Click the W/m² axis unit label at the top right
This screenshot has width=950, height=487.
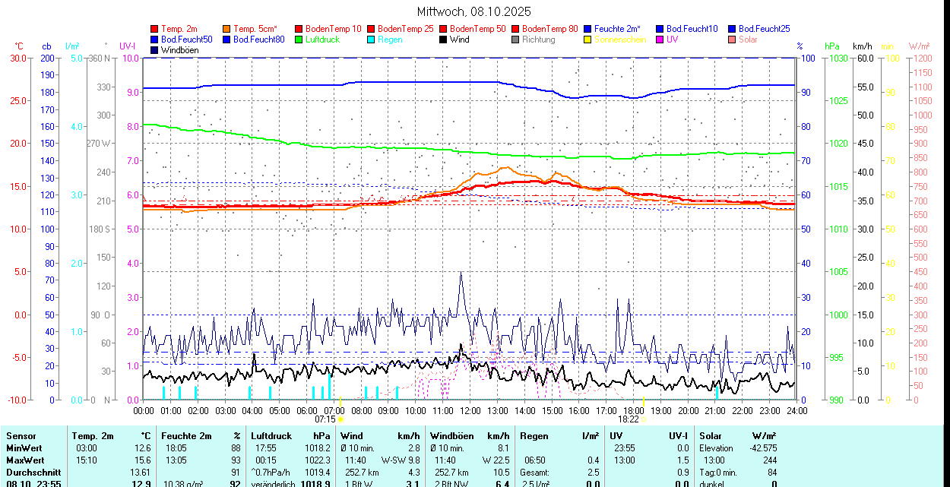[920, 46]
